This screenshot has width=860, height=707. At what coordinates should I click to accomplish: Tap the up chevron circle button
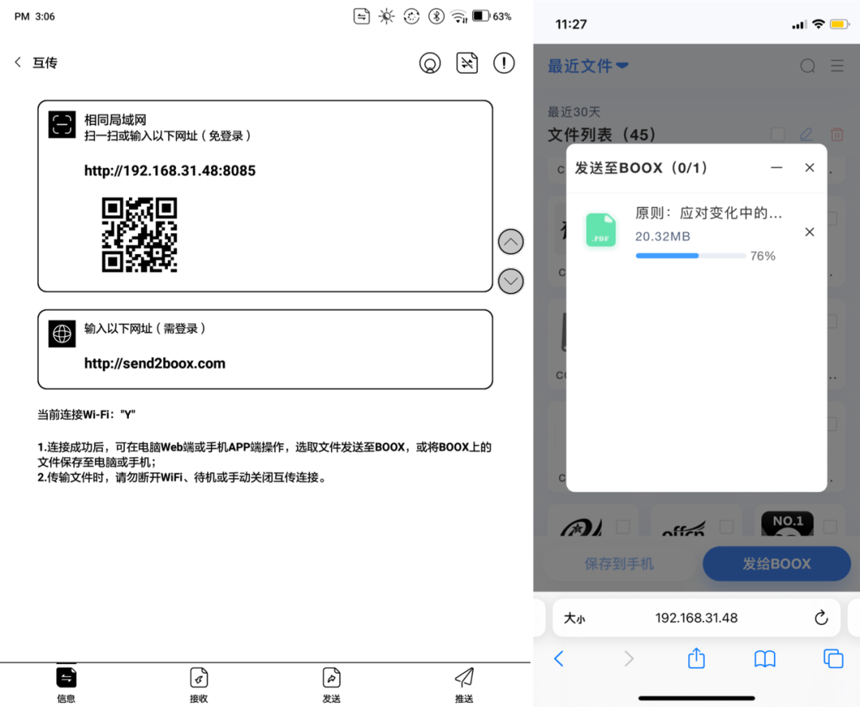coord(510,242)
